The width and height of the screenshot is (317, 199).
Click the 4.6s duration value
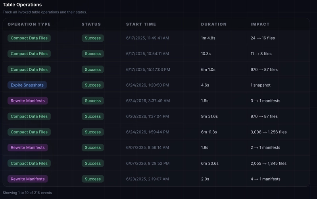click(205, 85)
